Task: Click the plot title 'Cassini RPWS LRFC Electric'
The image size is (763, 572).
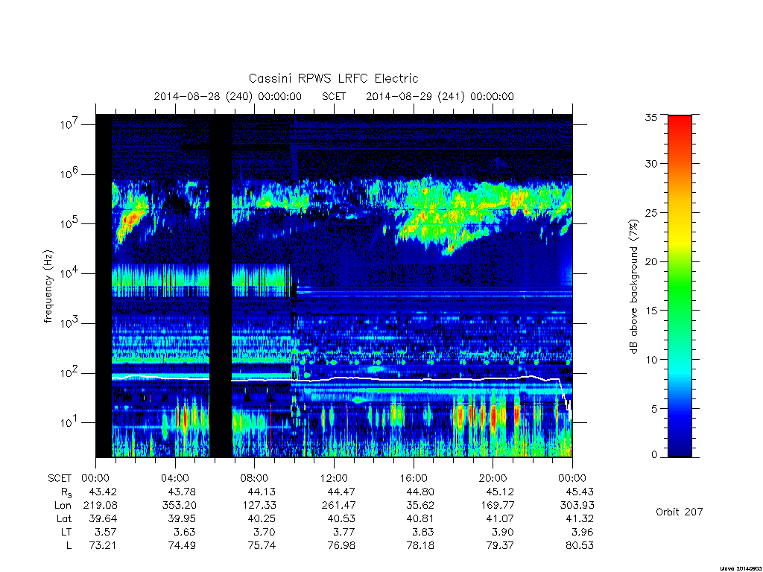Action: [x=333, y=78]
